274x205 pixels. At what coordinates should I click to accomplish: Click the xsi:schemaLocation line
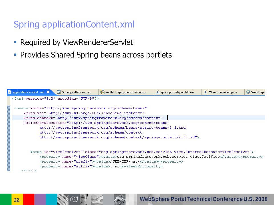coord(95,123)
